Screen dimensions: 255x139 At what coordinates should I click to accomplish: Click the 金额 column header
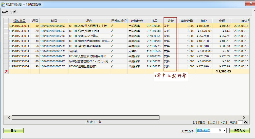click(x=222, y=21)
